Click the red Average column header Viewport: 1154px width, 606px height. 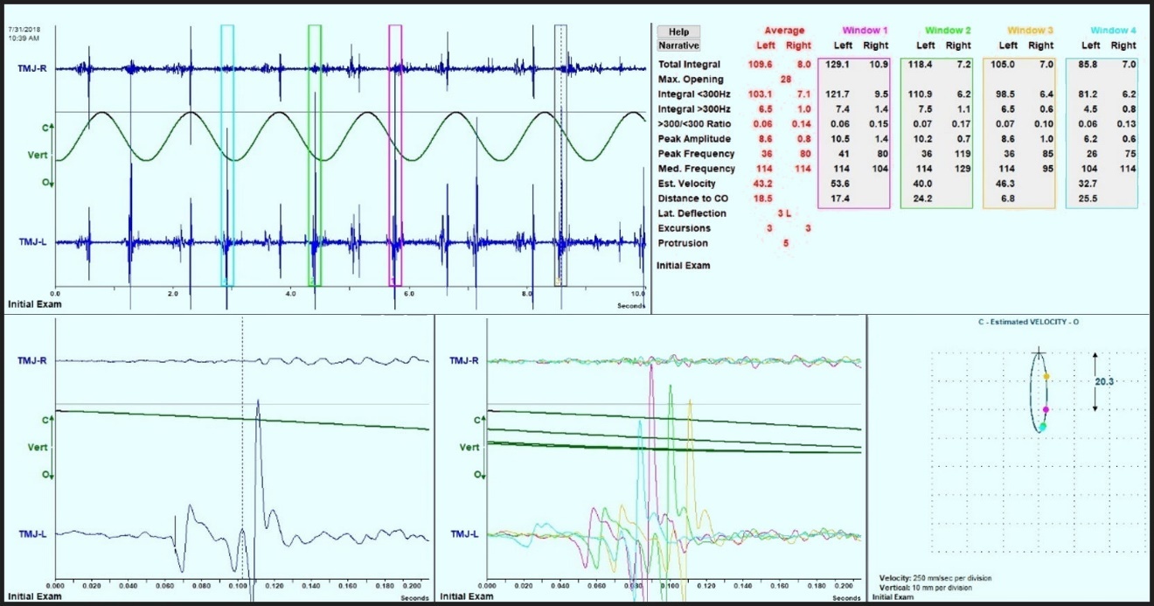tap(784, 31)
